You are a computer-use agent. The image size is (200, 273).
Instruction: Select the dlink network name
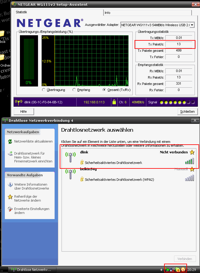(84, 152)
